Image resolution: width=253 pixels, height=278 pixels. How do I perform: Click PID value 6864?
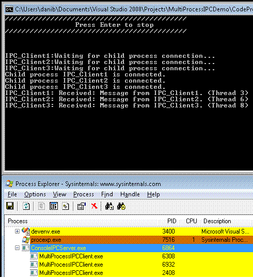tap(168, 248)
